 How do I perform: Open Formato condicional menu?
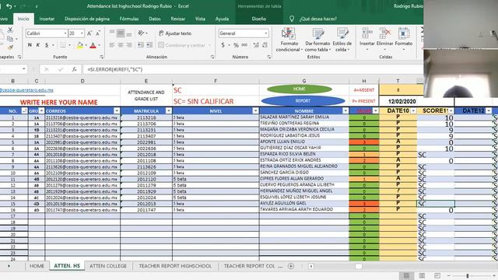point(289,40)
